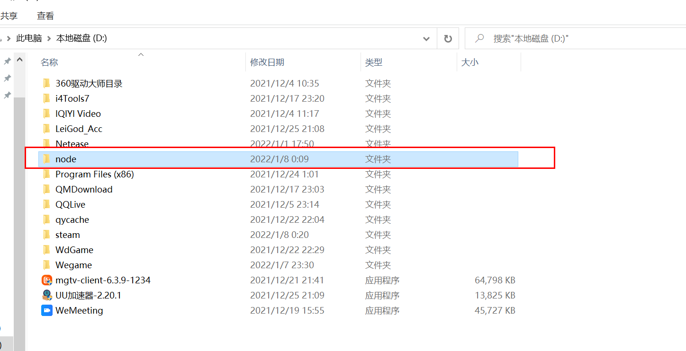Click size value 45,727 KB
The image size is (686, 351).
[495, 310]
